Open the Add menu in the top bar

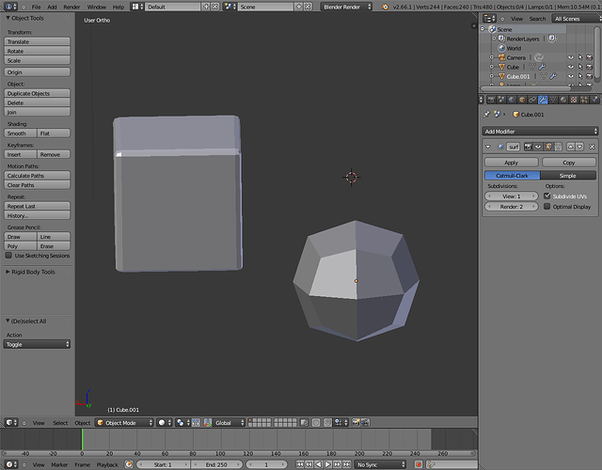52,7
